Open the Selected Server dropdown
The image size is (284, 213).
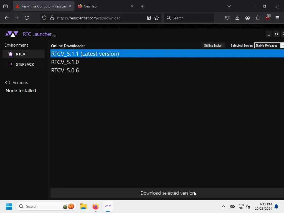[269, 45]
